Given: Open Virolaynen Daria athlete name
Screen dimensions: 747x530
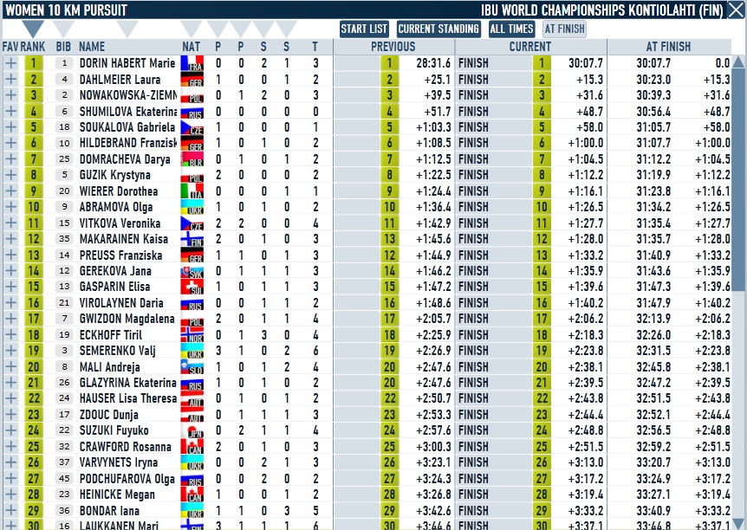Looking at the screenshot, I should [121, 303].
